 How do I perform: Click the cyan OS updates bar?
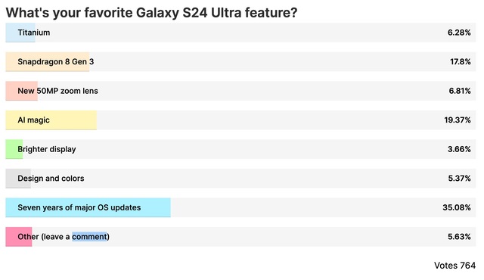[x=88, y=207]
